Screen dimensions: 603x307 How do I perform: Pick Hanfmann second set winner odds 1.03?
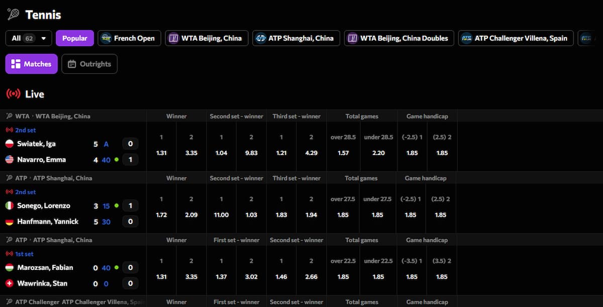[x=251, y=215]
